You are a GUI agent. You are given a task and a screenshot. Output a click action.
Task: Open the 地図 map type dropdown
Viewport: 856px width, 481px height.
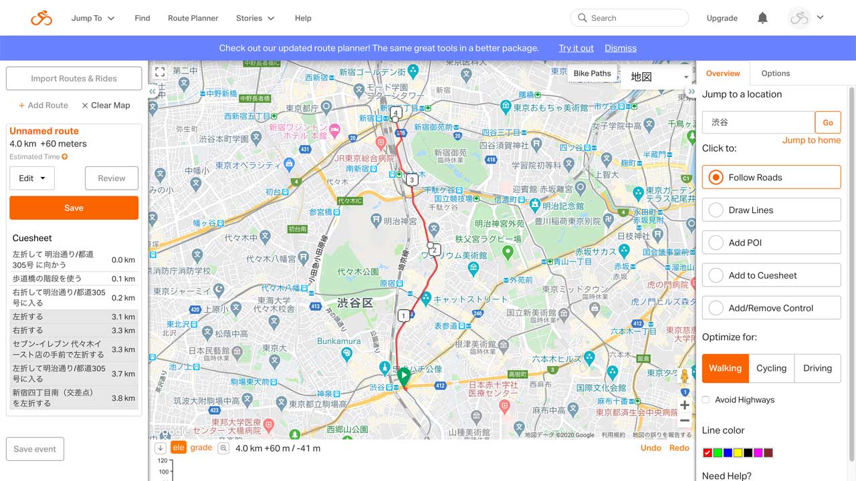[x=658, y=77]
